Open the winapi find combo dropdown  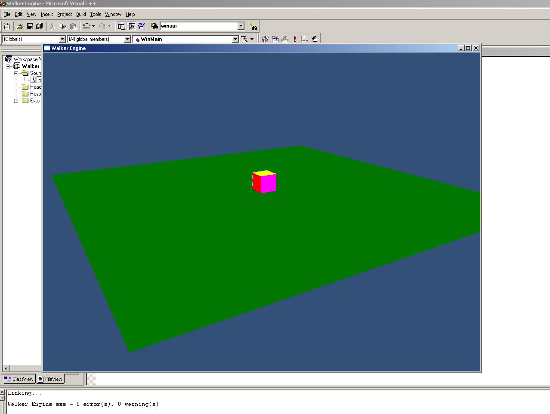[241, 26]
